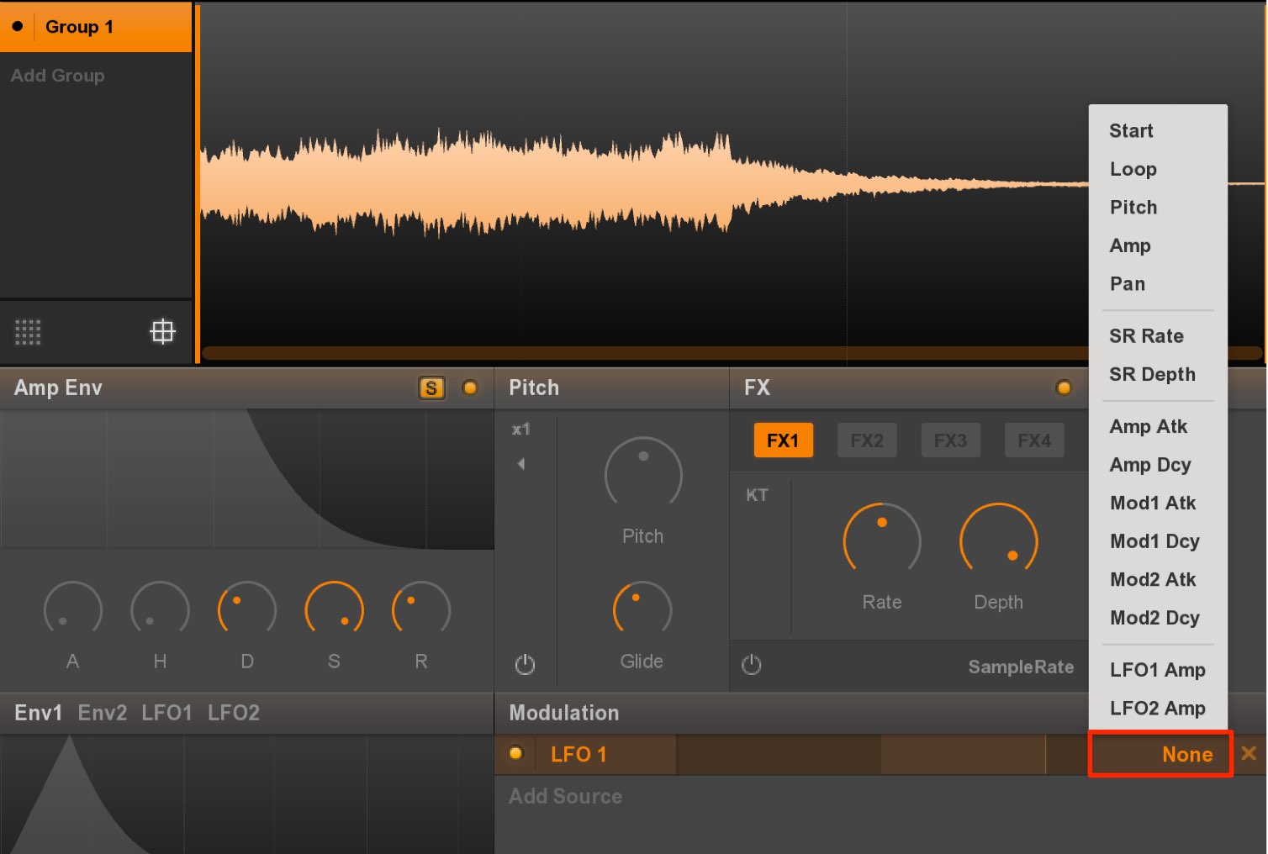Viewport: 1268px width, 854px height.
Task: Choose SR Depth from the destination menu
Action: [x=1158, y=374]
